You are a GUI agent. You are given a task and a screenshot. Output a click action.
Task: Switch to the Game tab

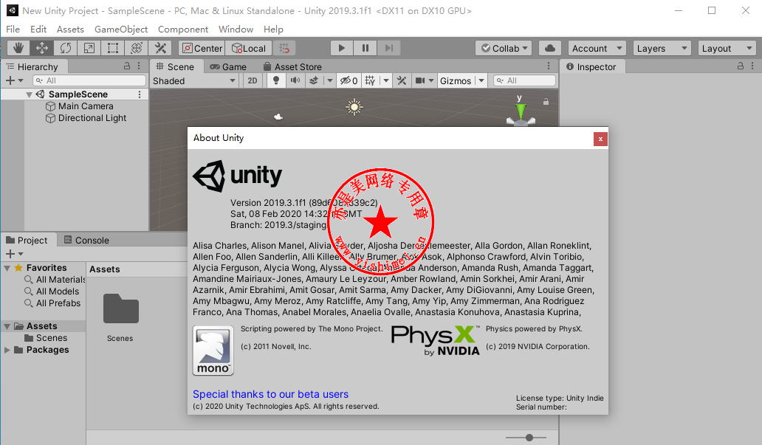228,66
